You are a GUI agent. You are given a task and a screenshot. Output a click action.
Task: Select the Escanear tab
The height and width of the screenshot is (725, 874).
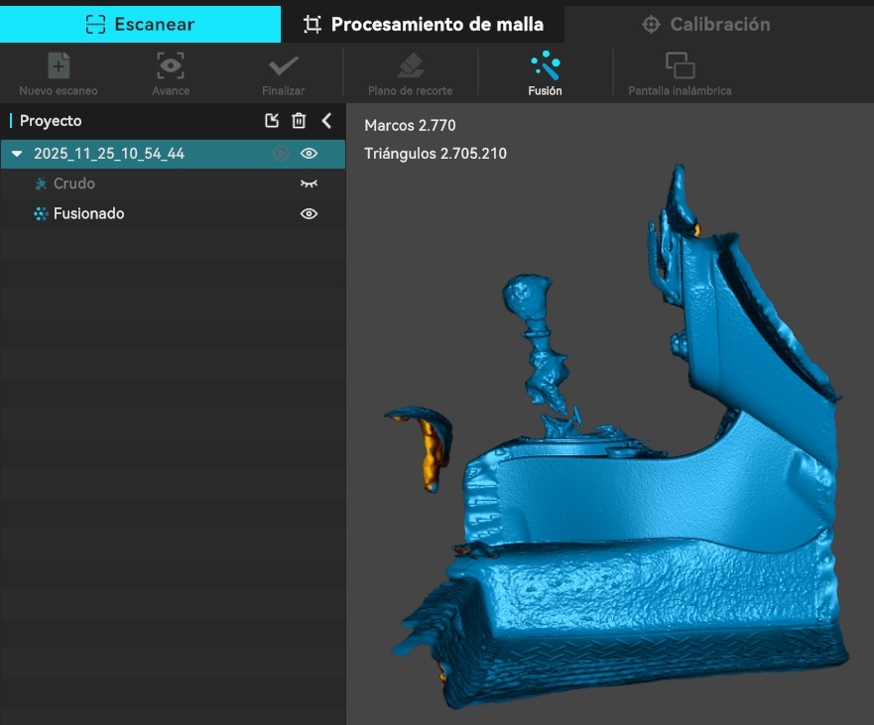click(140, 24)
